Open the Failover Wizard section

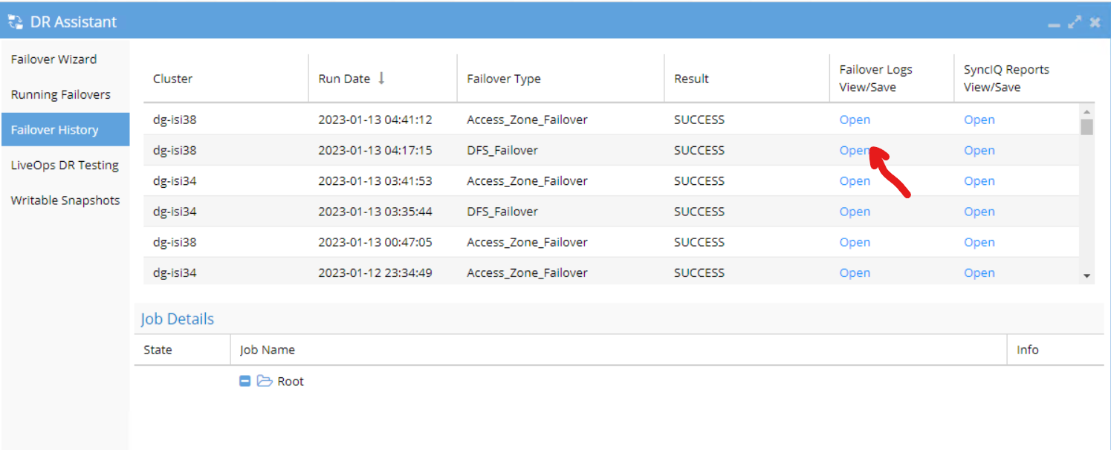tap(54, 59)
